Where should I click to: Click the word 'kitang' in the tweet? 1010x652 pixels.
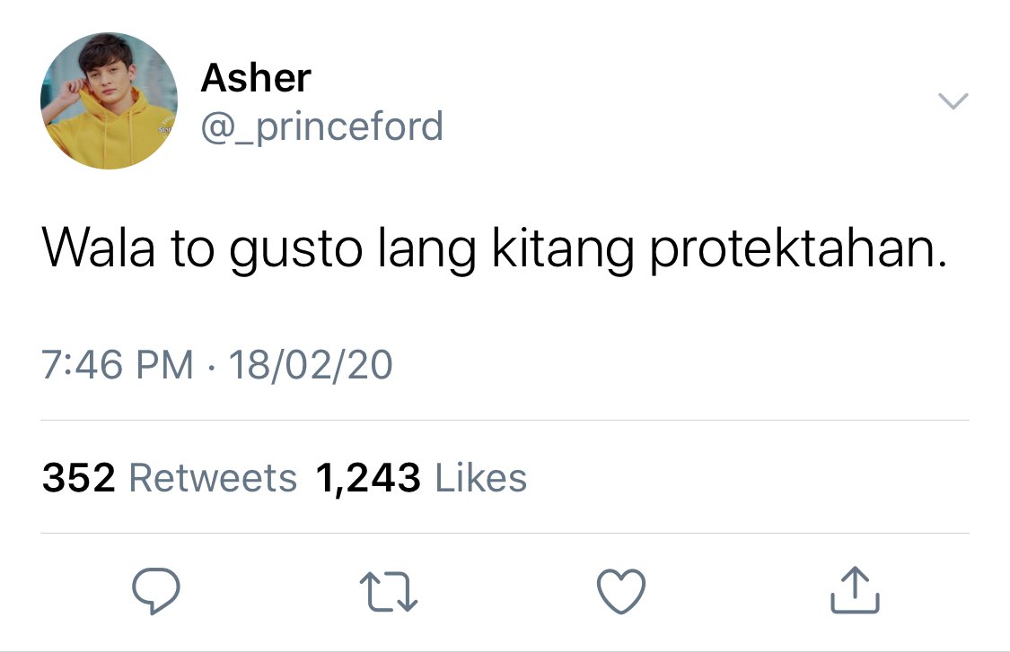point(563,249)
